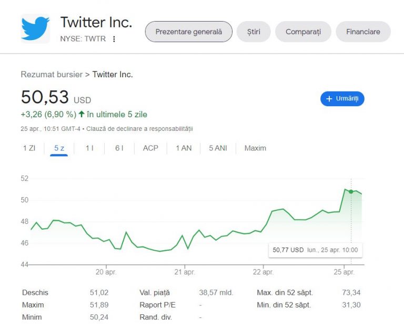Open Clauză de declinare a responsabilității link
The width and height of the screenshot is (404, 328).
139,129
